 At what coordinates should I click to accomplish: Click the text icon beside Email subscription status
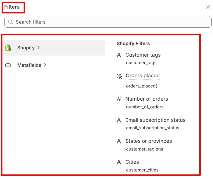point(119,120)
